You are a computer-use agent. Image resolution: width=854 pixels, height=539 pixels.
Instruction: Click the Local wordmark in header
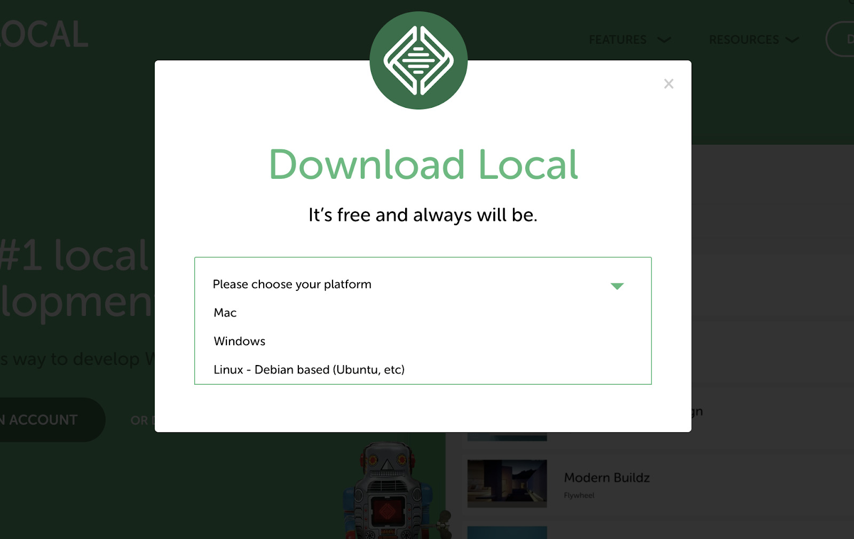click(x=44, y=35)
